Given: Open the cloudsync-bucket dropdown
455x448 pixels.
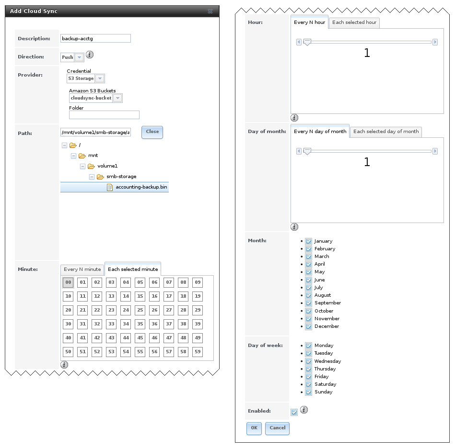Looking at the screenshot, I should pyautogui.click(x=117, y=98).
